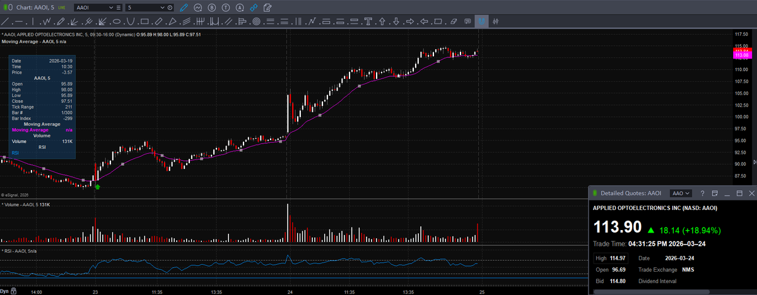Click the Dyn scale label
Image resolution: width=757 pixels, height=295 pixels.
pyautogui.click(x=4, y=292)
